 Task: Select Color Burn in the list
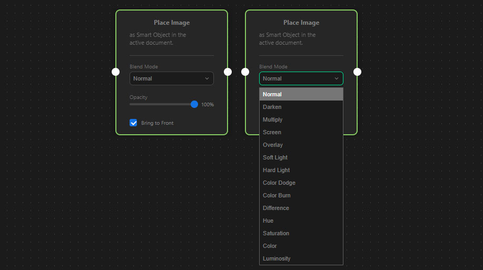pyautogui.click(x=301, y=195)
